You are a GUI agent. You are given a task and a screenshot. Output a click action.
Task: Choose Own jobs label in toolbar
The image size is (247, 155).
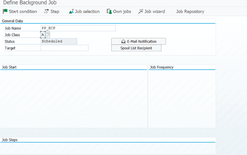point(122,11)
